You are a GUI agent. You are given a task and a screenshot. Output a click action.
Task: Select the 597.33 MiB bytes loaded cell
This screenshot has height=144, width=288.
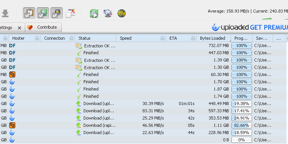[x=218, y=111]
